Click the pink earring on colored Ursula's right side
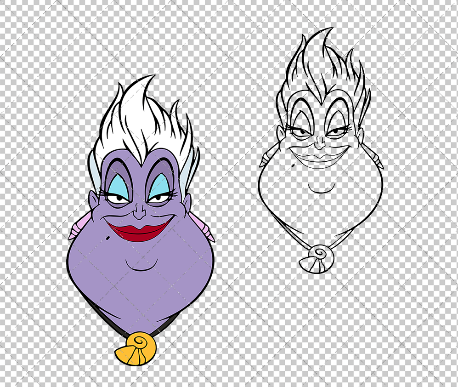458x387 pixels. pyautogui.click(x=203, y=227)
